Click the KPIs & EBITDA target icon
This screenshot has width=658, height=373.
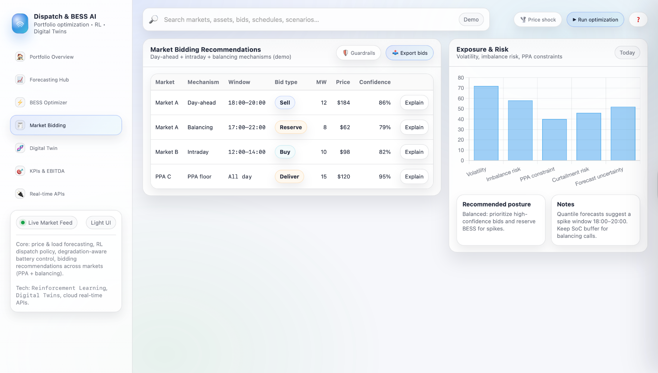(x=20, y=171)
